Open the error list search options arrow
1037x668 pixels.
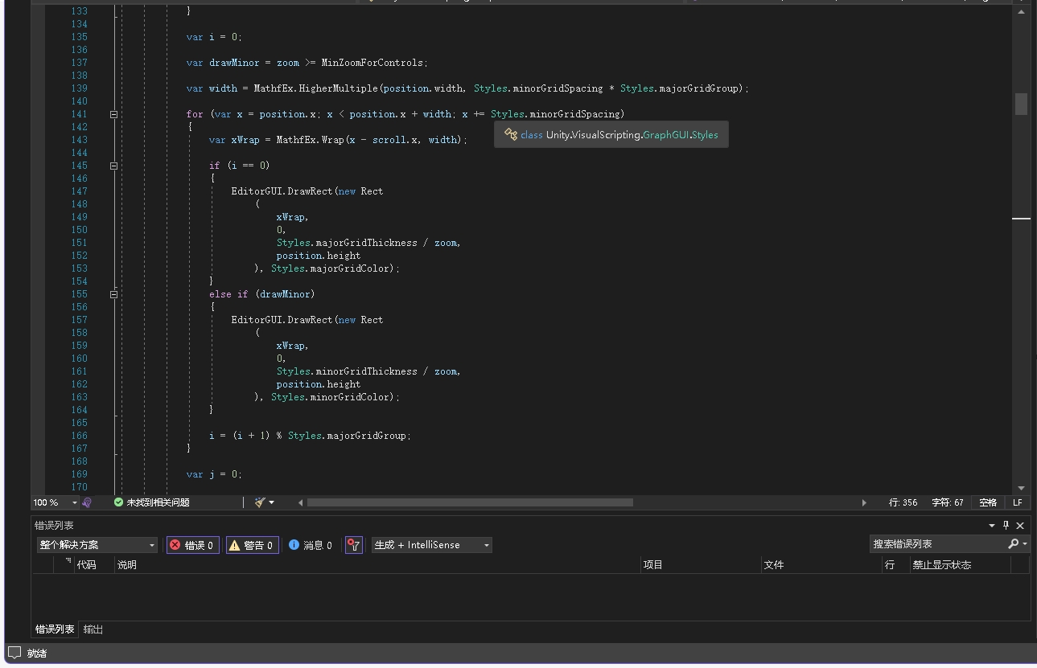[x=1025, y=545]
